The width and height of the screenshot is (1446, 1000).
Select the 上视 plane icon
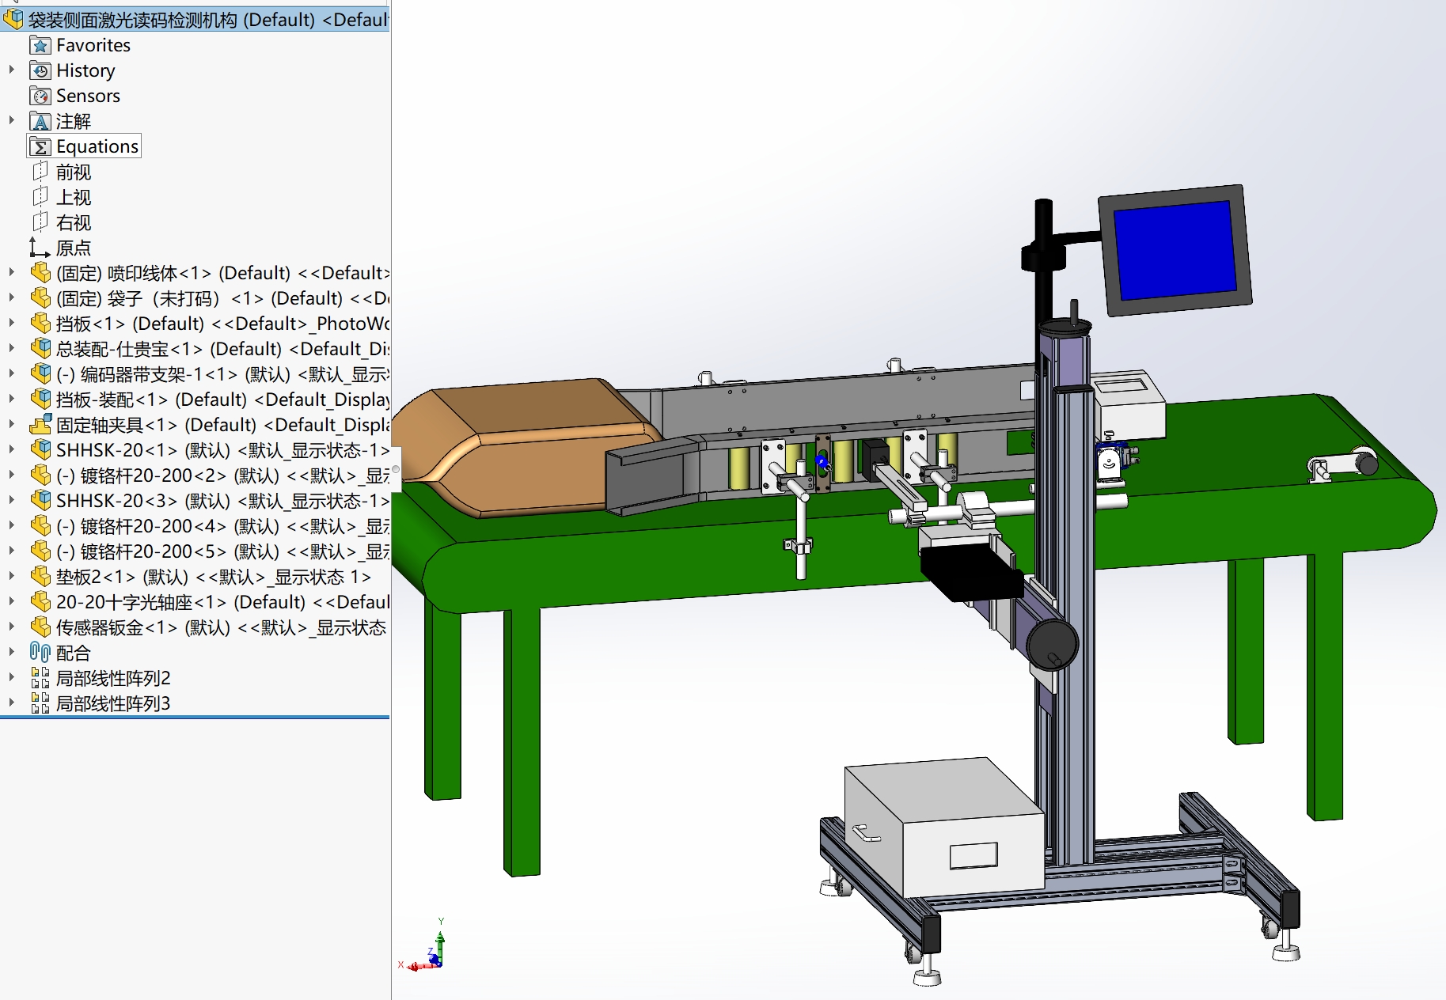[x=40, y=197]
